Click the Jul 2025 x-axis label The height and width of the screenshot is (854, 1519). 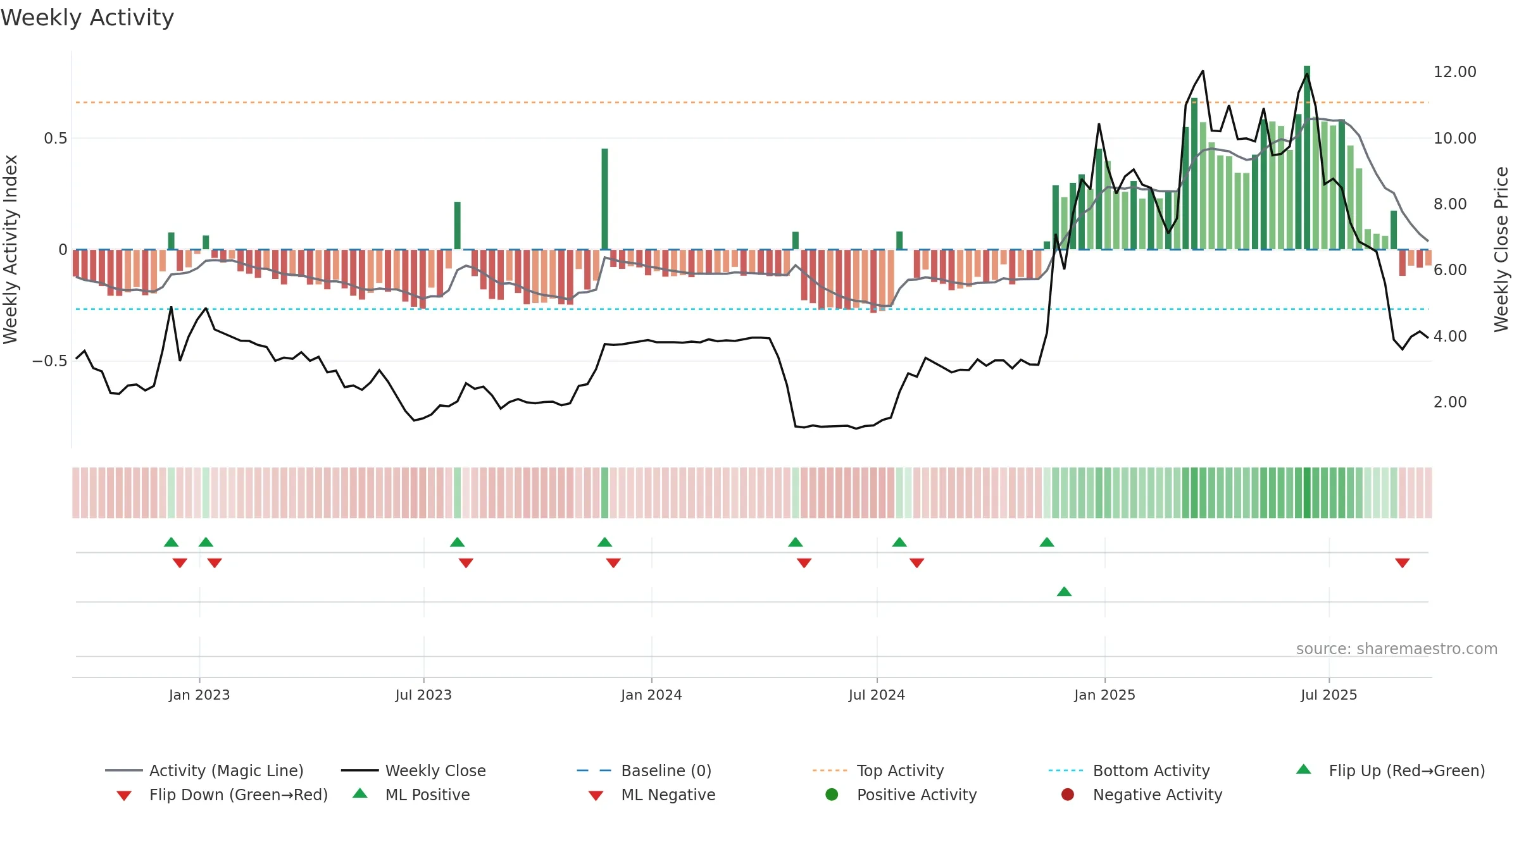click(1329, 695)
